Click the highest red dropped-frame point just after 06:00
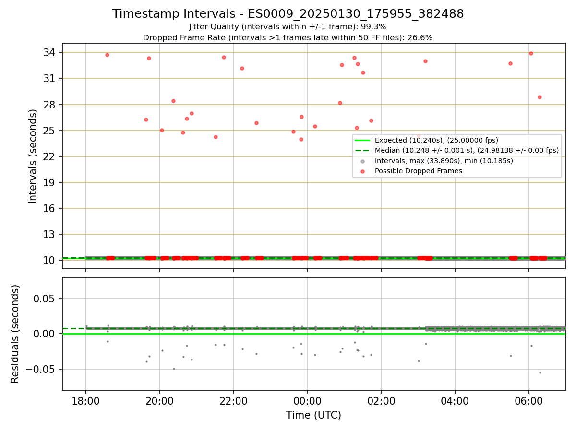Screen dimensions: 576x432 531,53
